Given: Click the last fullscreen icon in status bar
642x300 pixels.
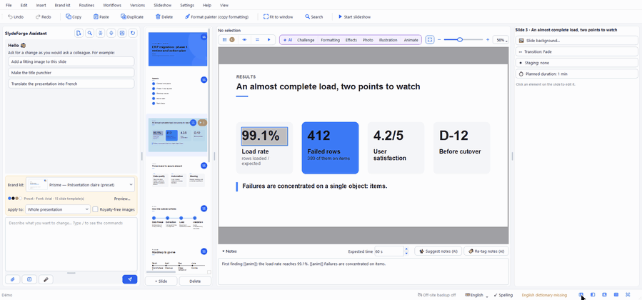Looking at the screenshot, I should (x=628, y=295).
